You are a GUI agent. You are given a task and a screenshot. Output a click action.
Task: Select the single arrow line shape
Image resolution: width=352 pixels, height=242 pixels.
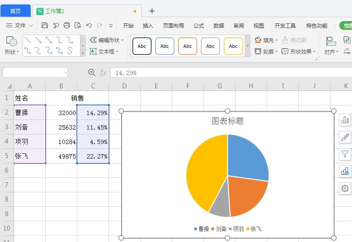38,40
